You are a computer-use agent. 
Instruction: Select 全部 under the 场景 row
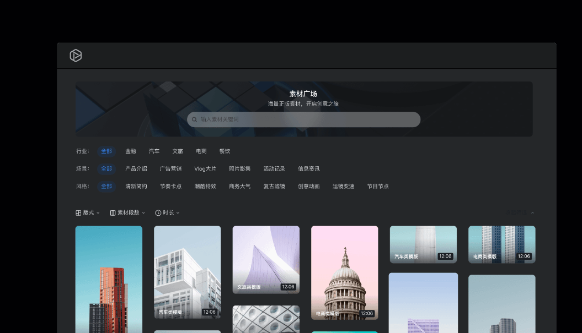coord(106,168)
